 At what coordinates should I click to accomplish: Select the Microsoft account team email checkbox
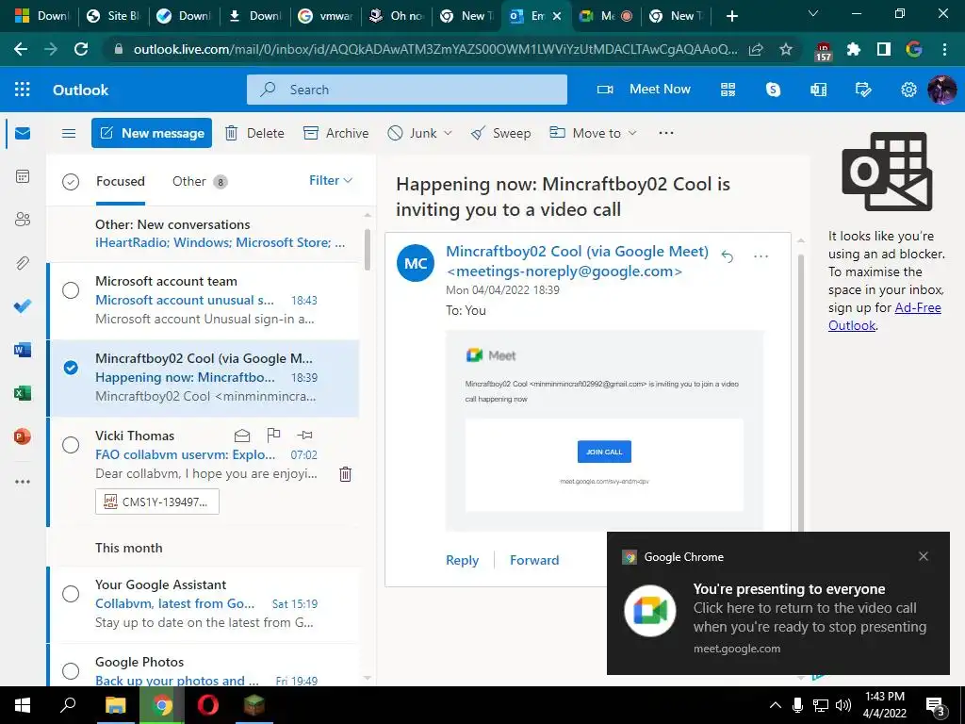tap(71, 290)
